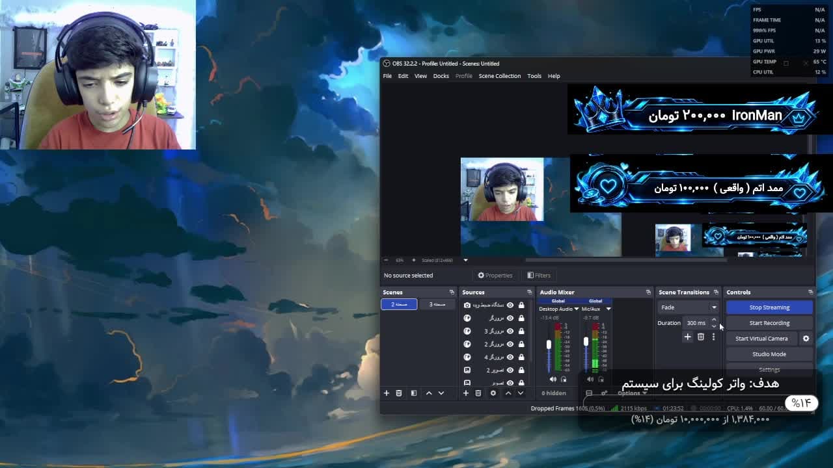Viewport: 833px width, 468px height.
Task: Click the Mic/Aux volume slider
Action: [586, 348]
